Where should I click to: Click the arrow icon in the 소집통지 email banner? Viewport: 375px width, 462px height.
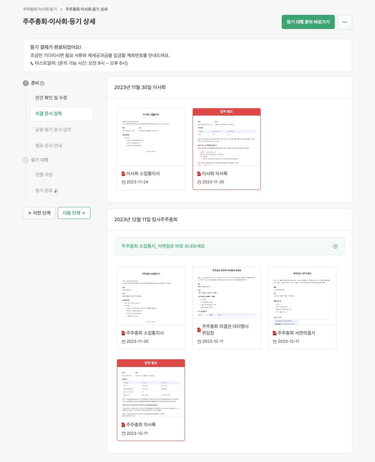pyautogui.click(x=335, y=246)
